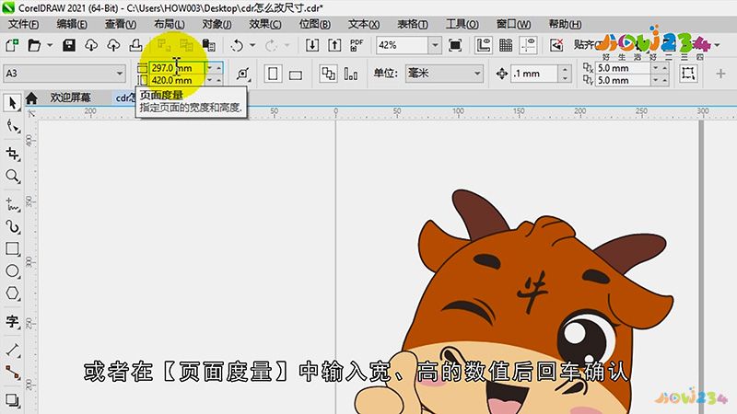Expand the Open recent files arrow
The image size is (737, 414).
pyautogui.click(x=50, y=45)
